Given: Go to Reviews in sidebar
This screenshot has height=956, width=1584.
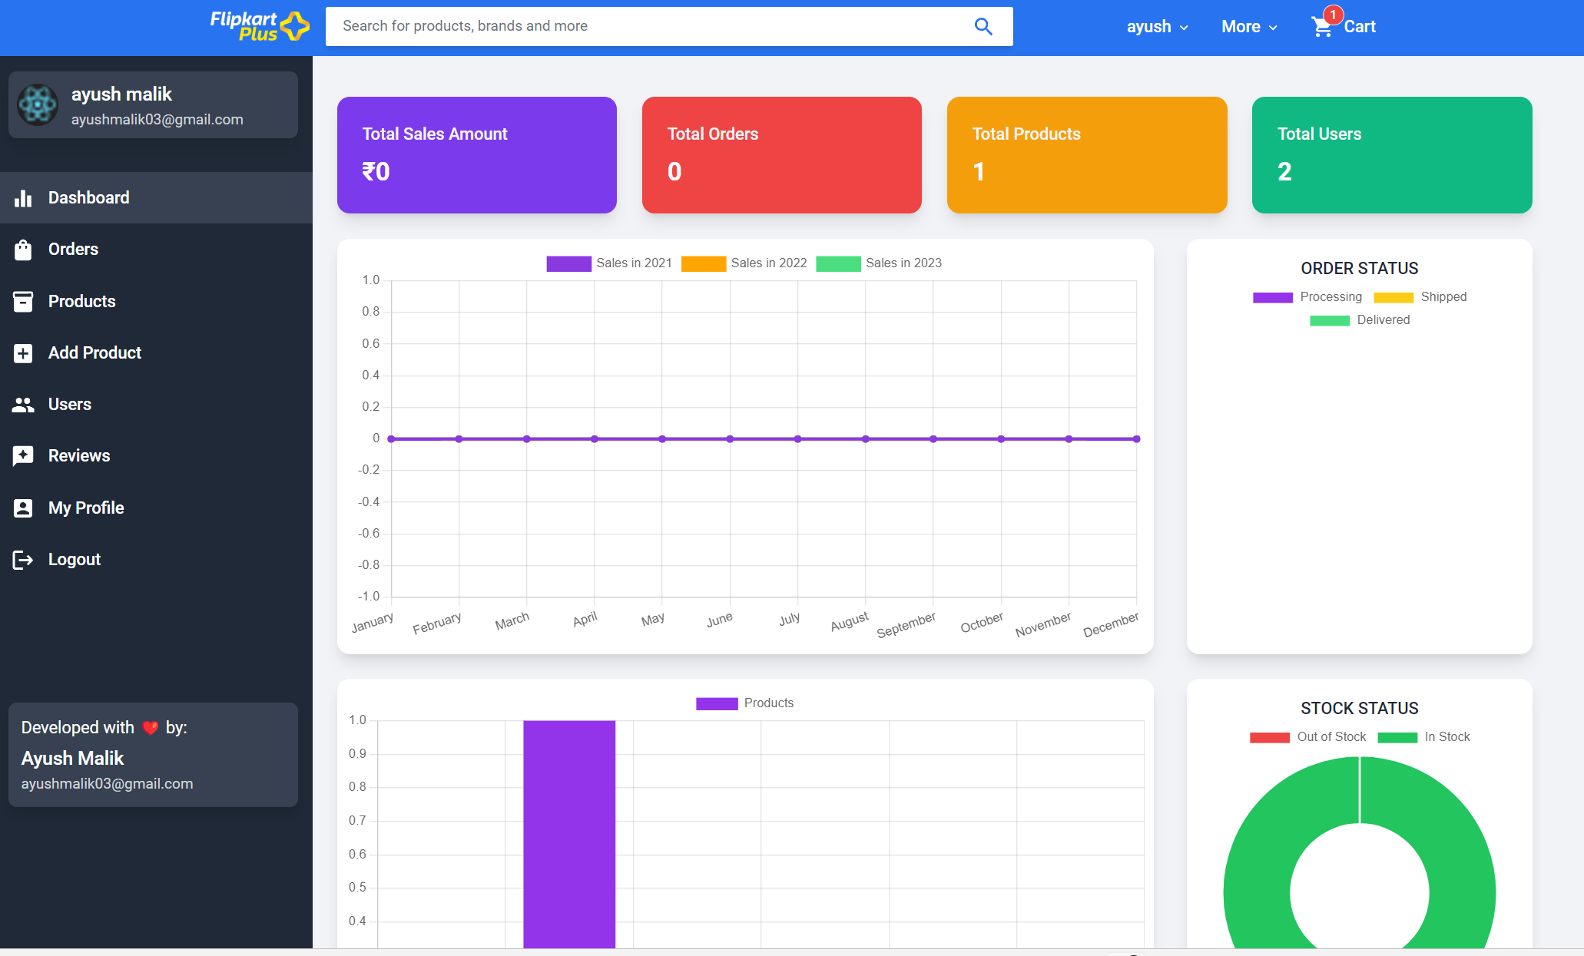Looking at the screenshot, I should [x=156, y=456].
